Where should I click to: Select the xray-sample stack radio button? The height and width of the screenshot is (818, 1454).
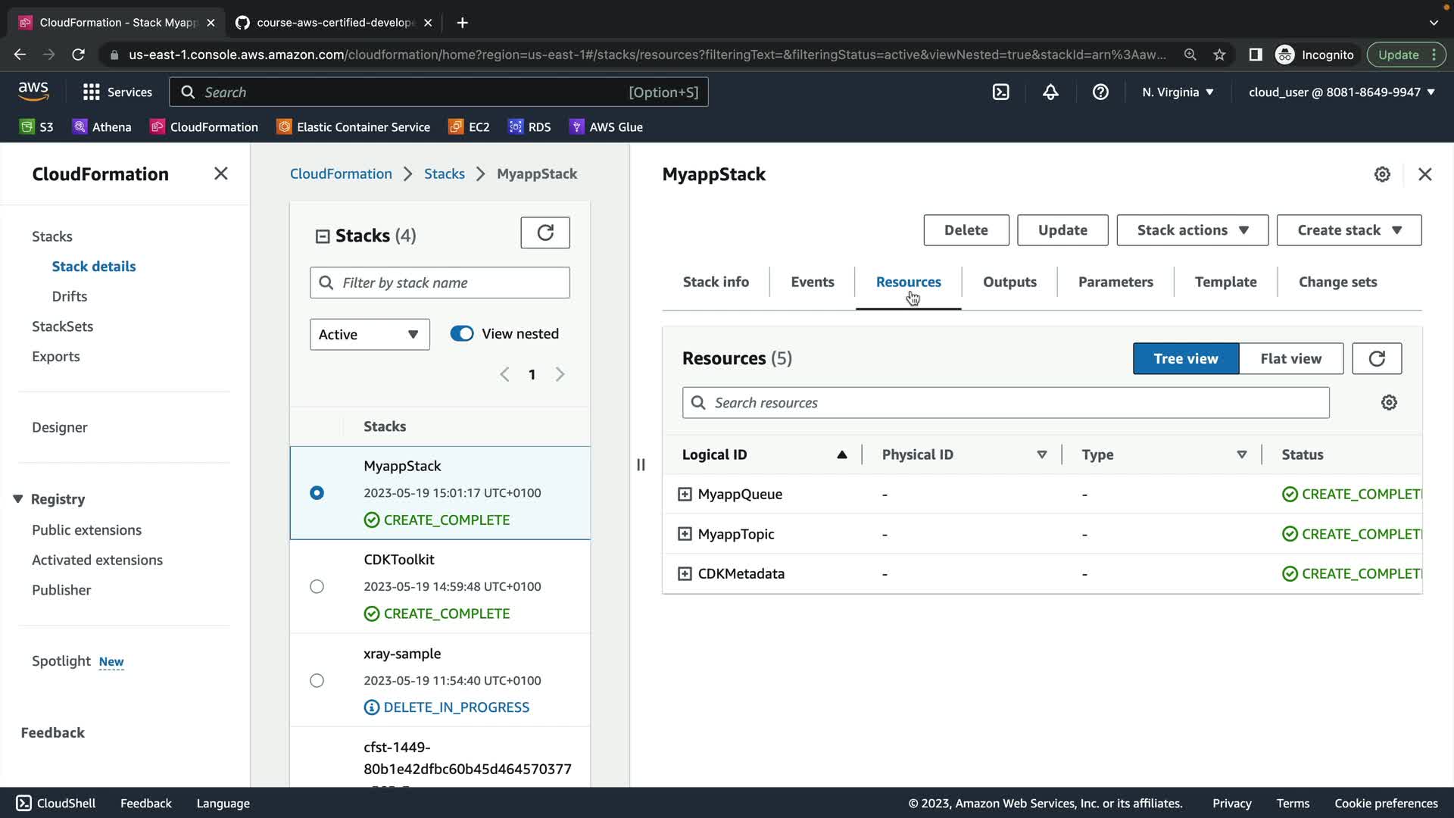317,681
